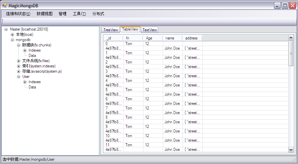The width and height of the screenshot is (298, 164).
Task: Expand the 文件系统(fs.files) node
Action: pyautogui.click(x=18, y=61)
